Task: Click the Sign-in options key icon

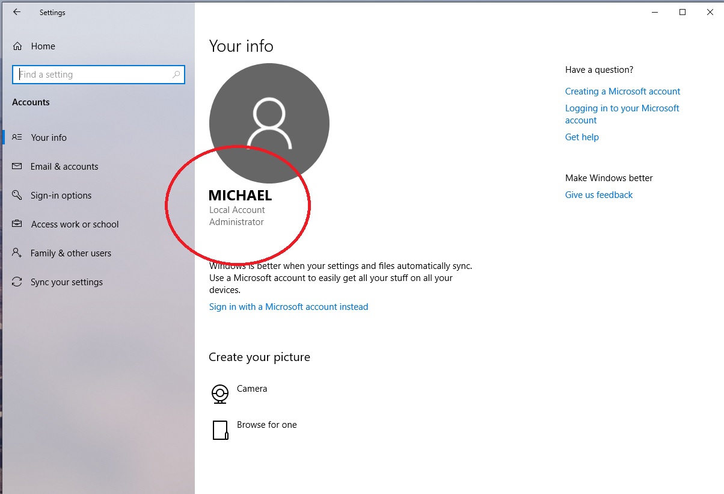Action: 17,196
